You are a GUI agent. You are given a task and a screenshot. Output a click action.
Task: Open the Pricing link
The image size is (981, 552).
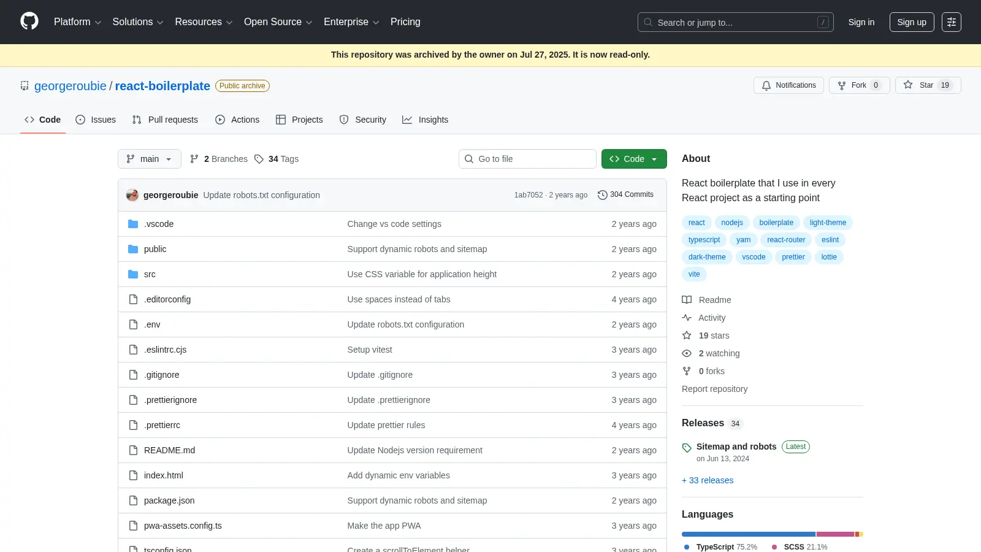pos(405,22)
